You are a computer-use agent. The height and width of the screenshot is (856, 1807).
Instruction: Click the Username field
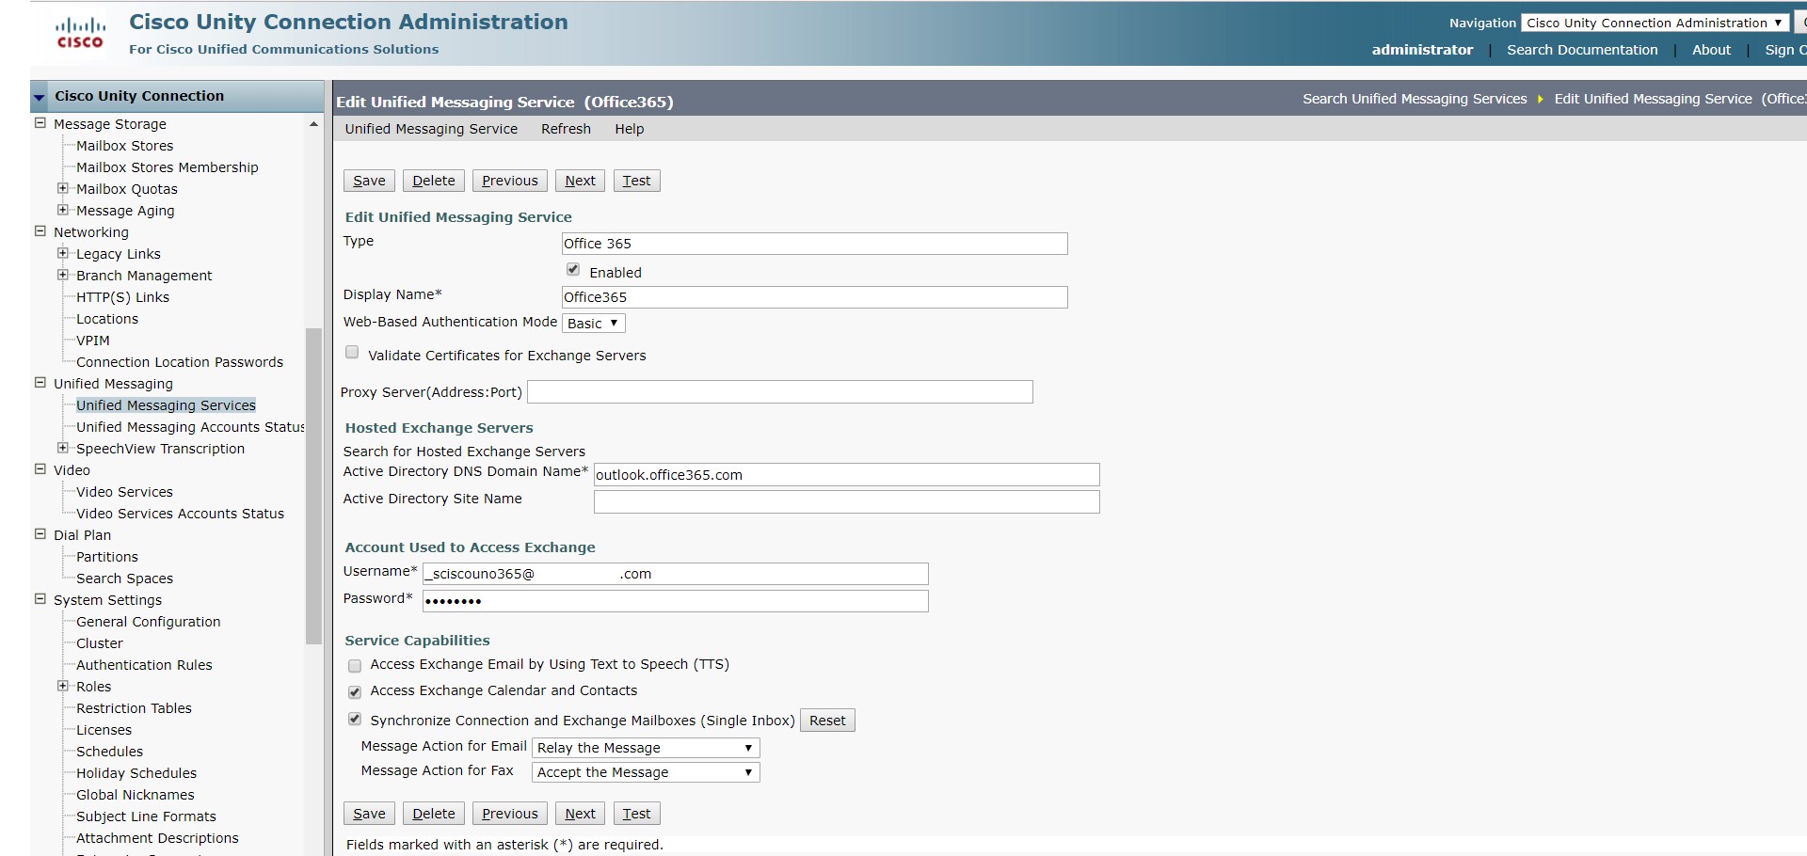point(676,574)
